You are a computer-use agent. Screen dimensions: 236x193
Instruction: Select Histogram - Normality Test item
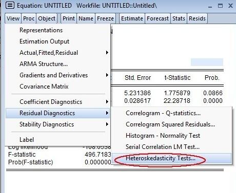(x=172, y=136)
